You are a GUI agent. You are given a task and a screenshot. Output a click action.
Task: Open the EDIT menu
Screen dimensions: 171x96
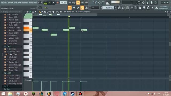click(x=6, y=2)
